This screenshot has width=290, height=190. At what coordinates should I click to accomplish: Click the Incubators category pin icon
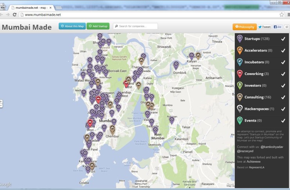240,62
